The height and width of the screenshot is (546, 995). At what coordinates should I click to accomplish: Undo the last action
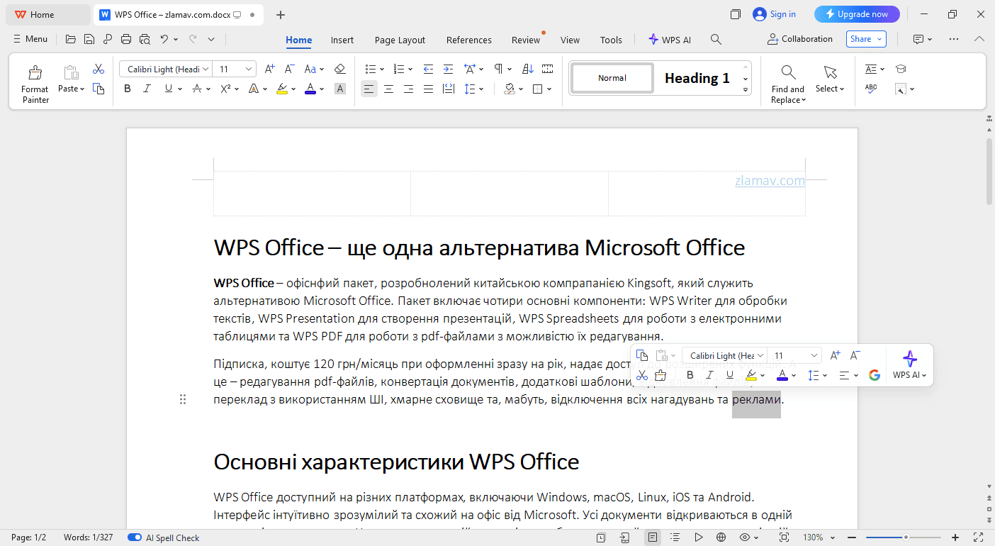[x=164, y=40]
